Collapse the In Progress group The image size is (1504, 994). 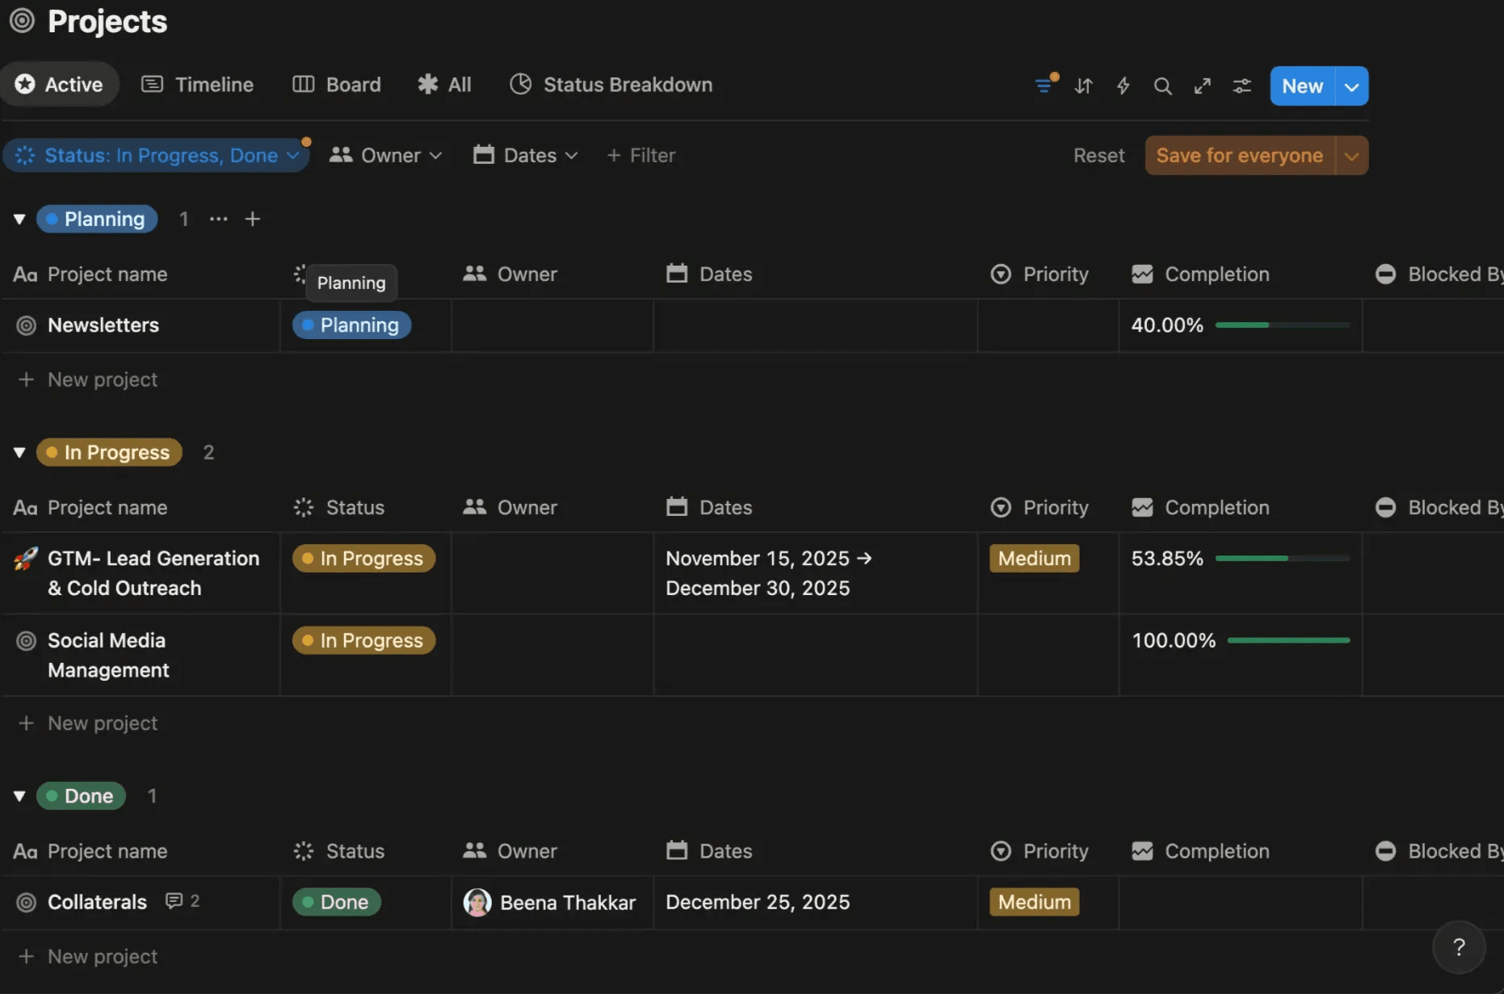click(19, 452)
